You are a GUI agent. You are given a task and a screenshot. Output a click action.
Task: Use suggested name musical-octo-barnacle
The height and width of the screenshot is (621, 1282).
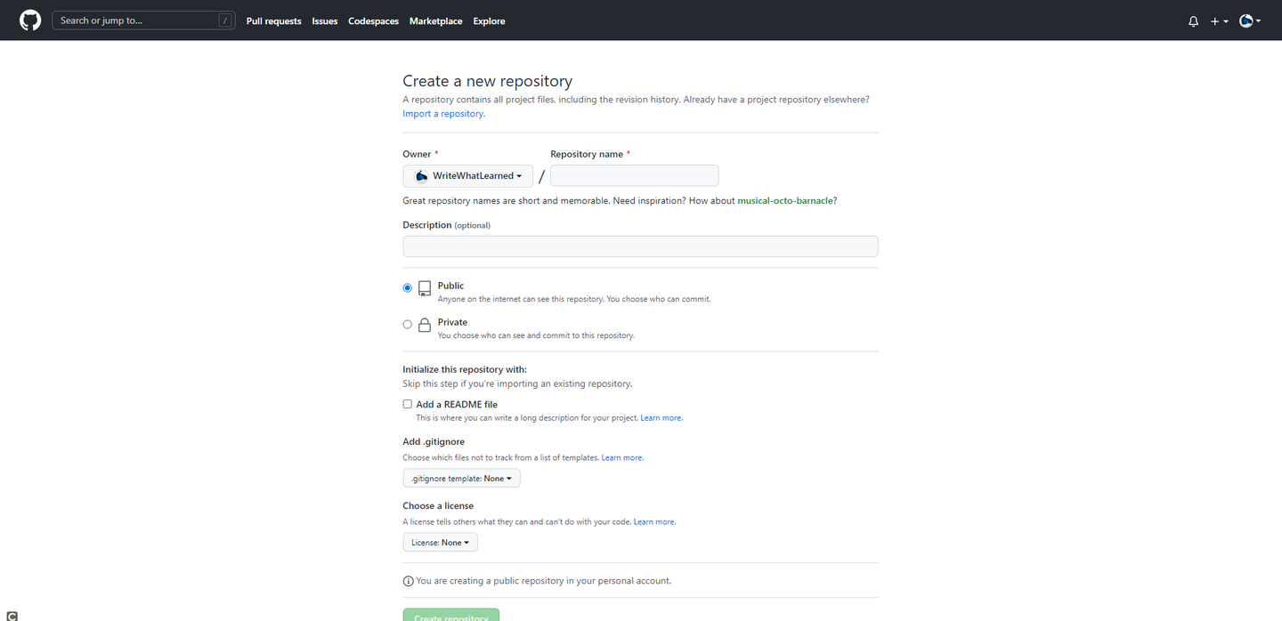point(785,201)
